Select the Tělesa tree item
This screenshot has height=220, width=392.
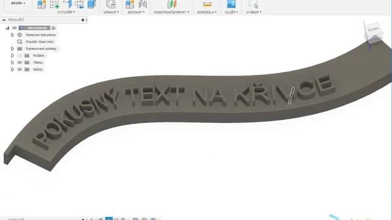click(x=38, y=62)
